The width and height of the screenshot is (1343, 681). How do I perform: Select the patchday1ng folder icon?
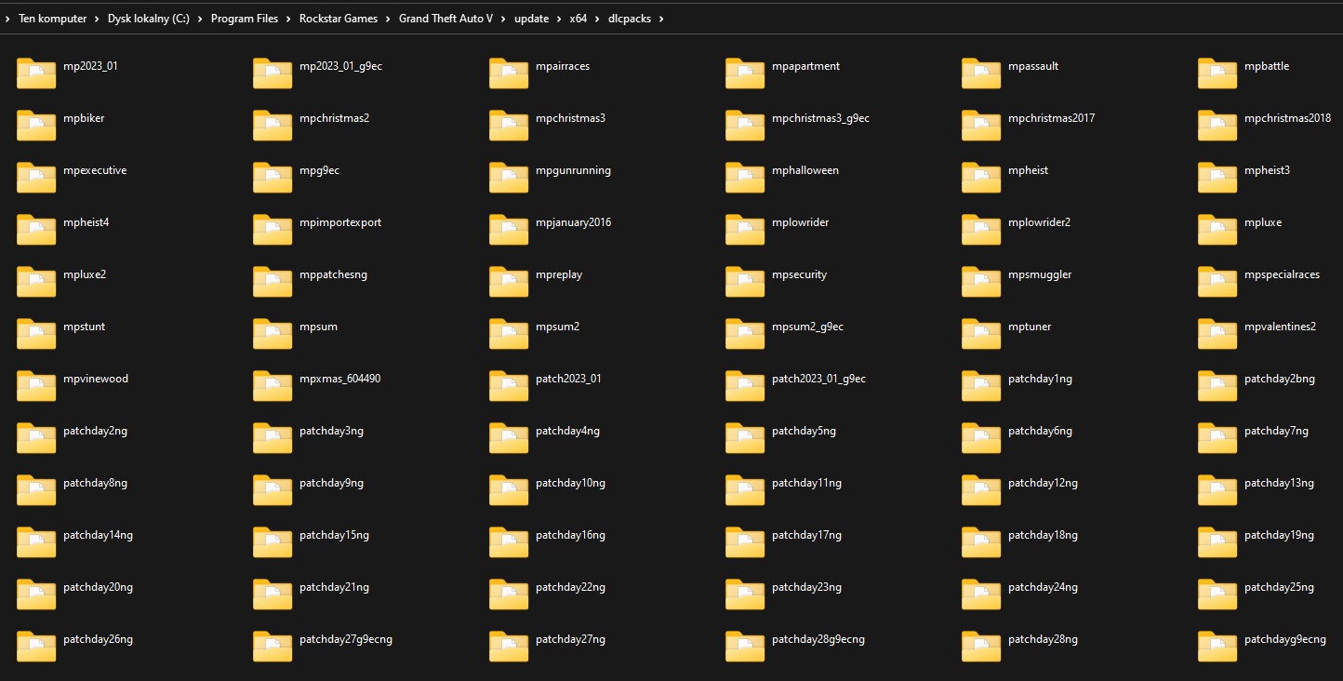(x=981, y=386)
